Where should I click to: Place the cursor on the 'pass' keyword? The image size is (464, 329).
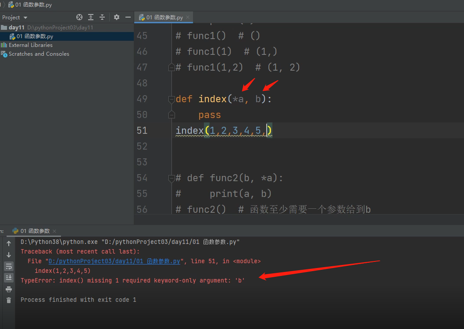coord(210,115)
